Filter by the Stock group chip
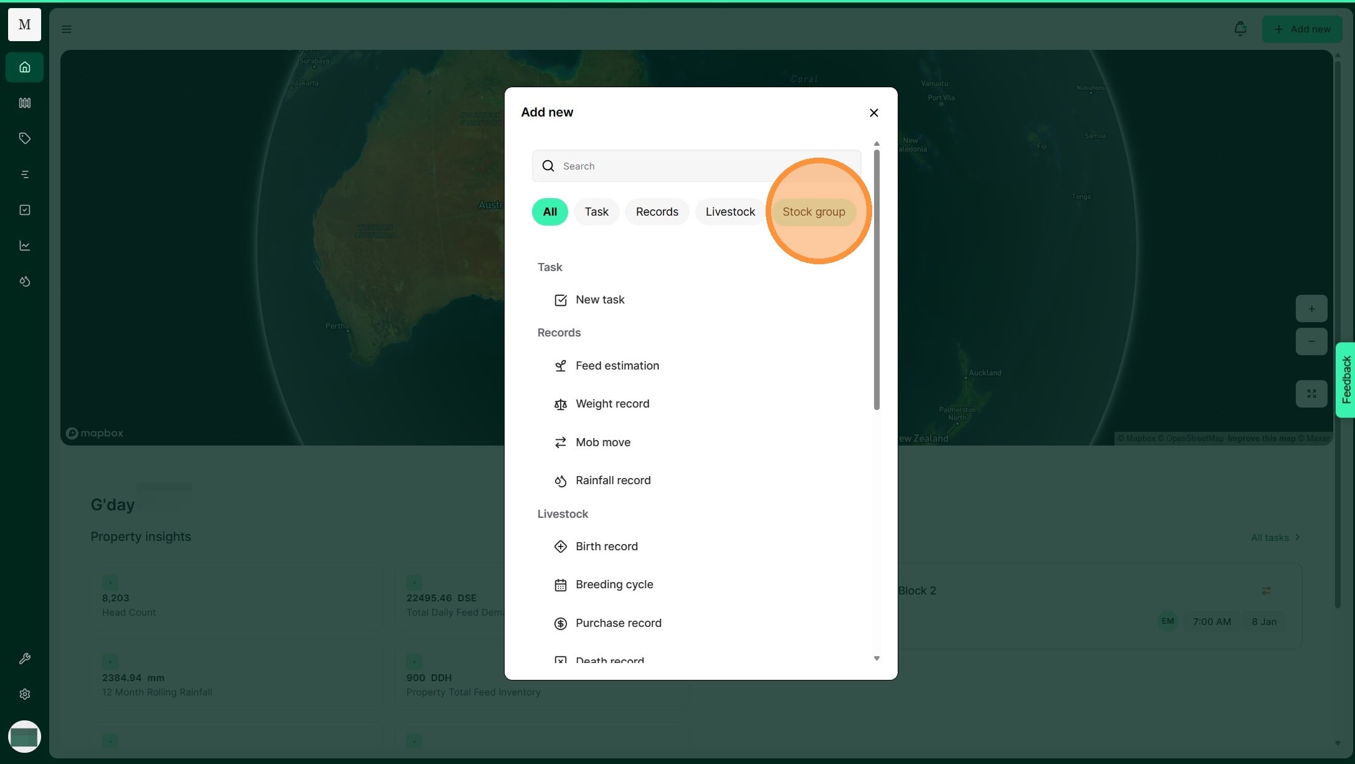Screen dimensions: 1355x764 [813, 212]
